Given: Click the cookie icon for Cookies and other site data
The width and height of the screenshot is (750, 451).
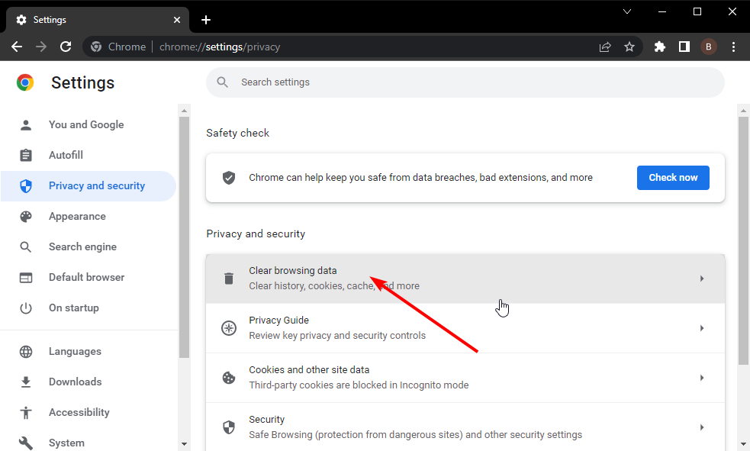Looking at the screenshot, I should tap(229, 378).
